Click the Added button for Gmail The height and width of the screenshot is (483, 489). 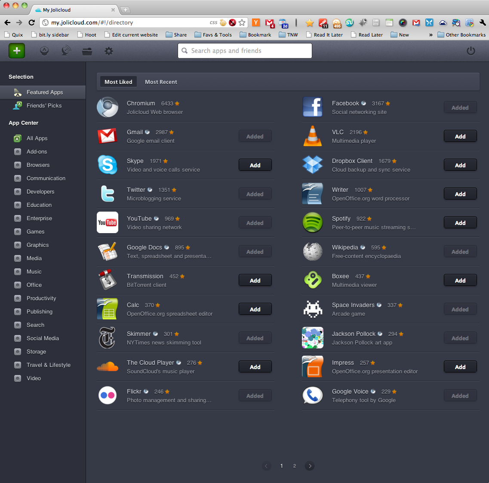click(255, 136)
